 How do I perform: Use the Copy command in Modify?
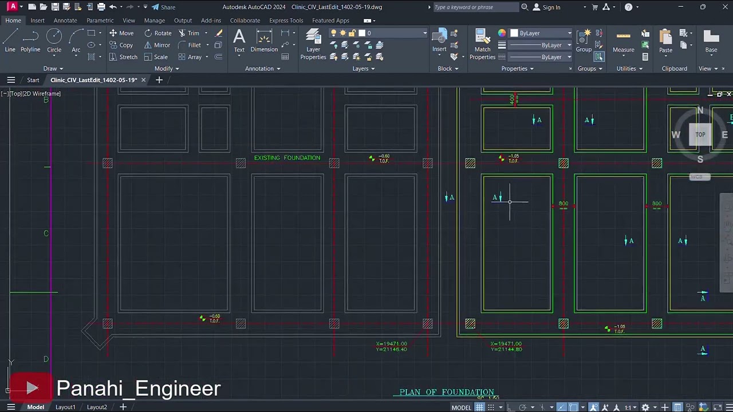point(121,45)
